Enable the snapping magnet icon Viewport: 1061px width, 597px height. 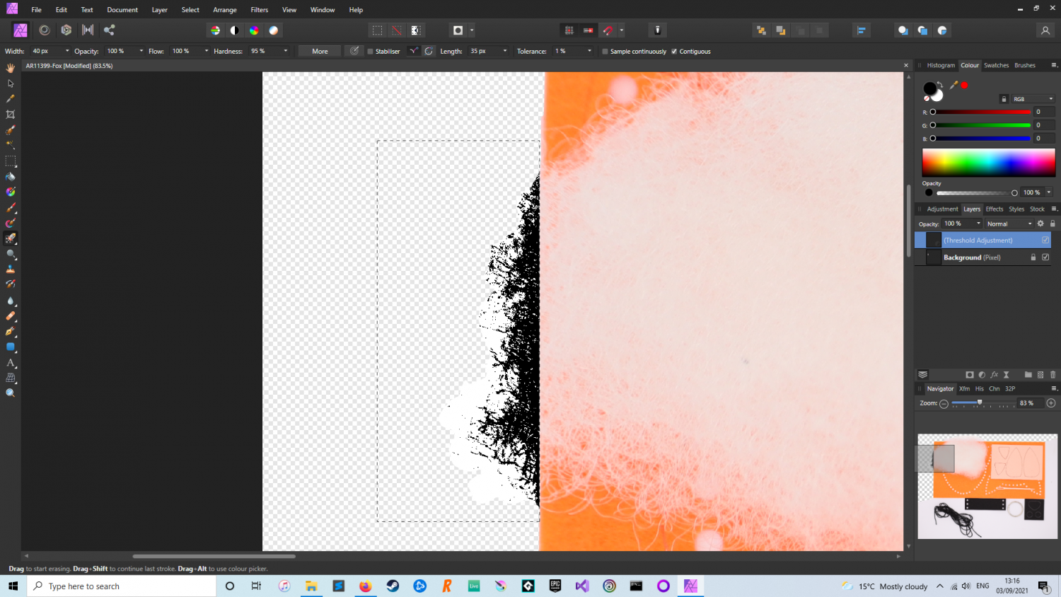(606, 30)
